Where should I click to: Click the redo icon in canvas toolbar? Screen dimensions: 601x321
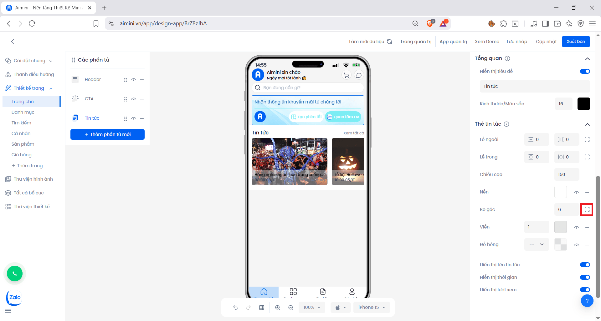click(248, 307)
